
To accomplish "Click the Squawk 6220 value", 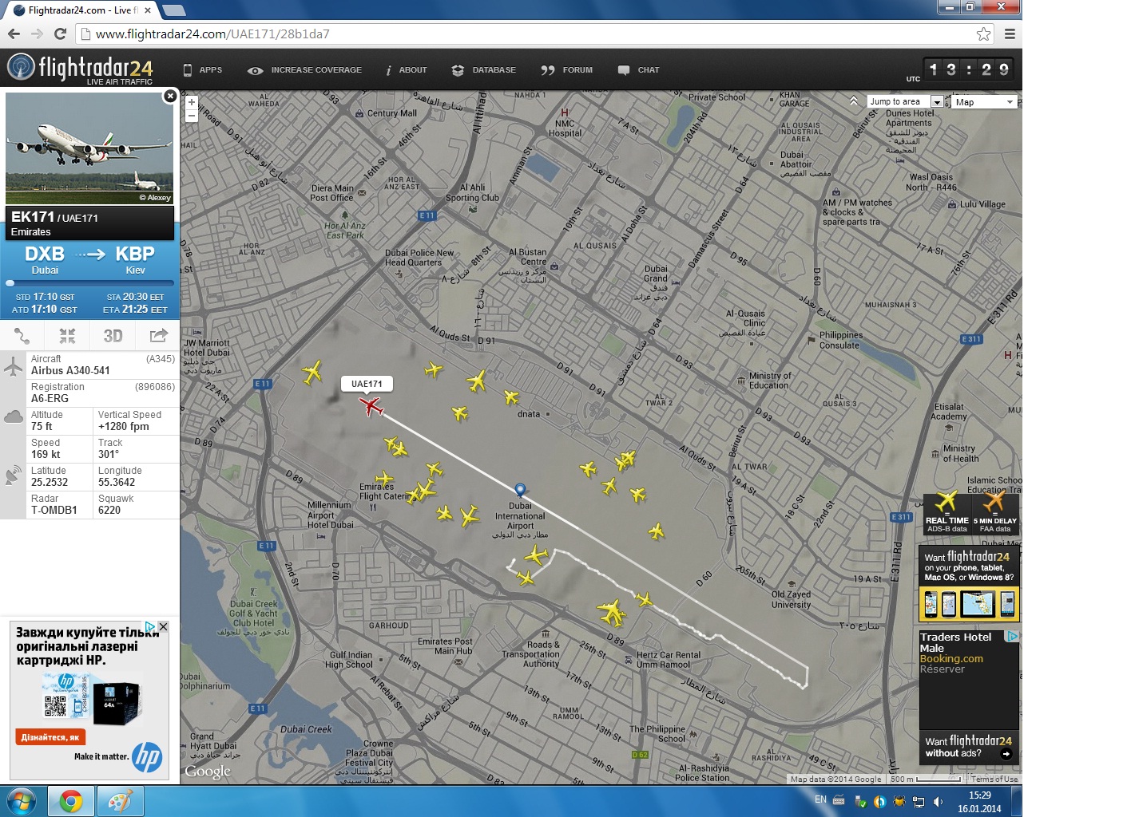I will pos(109,510).
